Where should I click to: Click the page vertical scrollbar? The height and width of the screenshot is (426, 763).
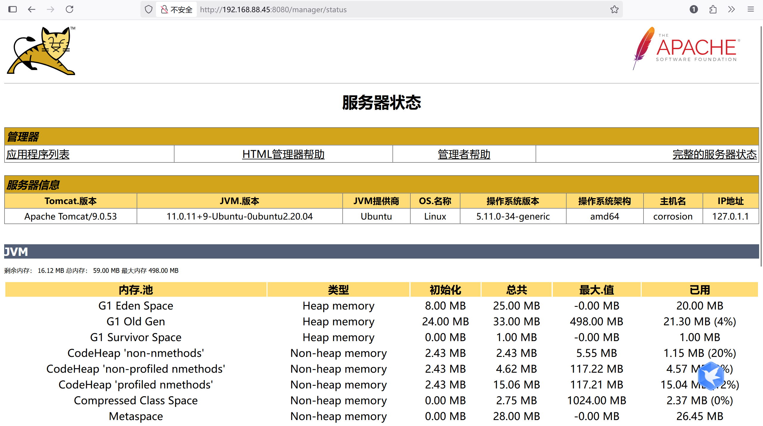[x=761, y=146]
